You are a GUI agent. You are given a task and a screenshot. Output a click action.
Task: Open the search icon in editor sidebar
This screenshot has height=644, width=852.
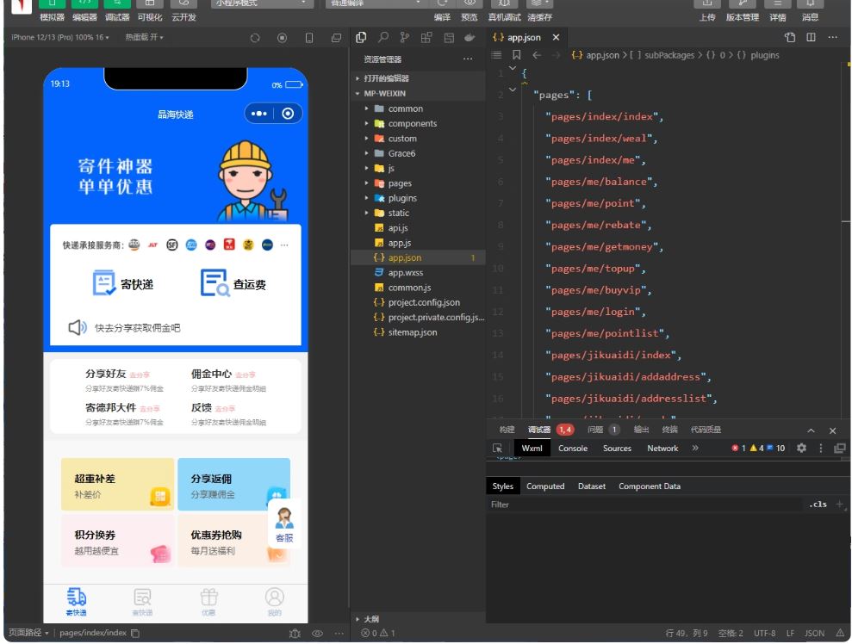(x=383, y=38)
